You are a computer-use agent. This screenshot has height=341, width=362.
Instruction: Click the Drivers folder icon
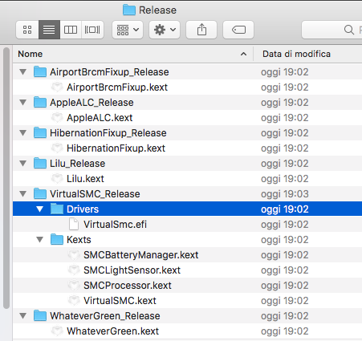[x=57, y=209]
